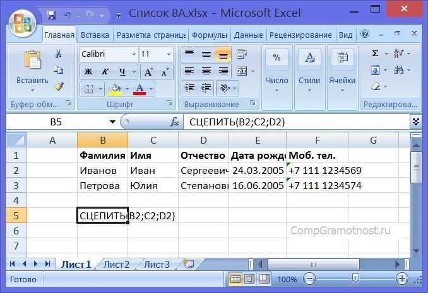Save the workbook with the floppy icon
Viewport: 428px width, 293px height.
pos(51,15)
